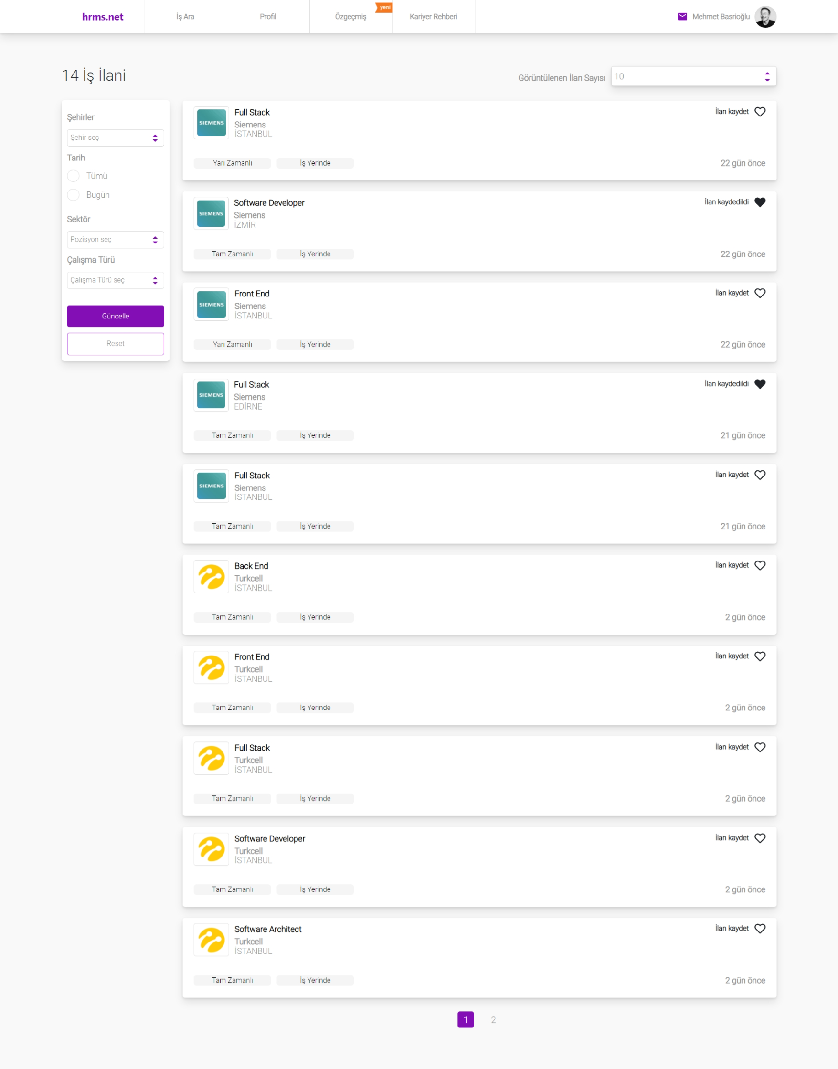
Task: Select the Bugün date filter
Action: (x=73, y=195)
